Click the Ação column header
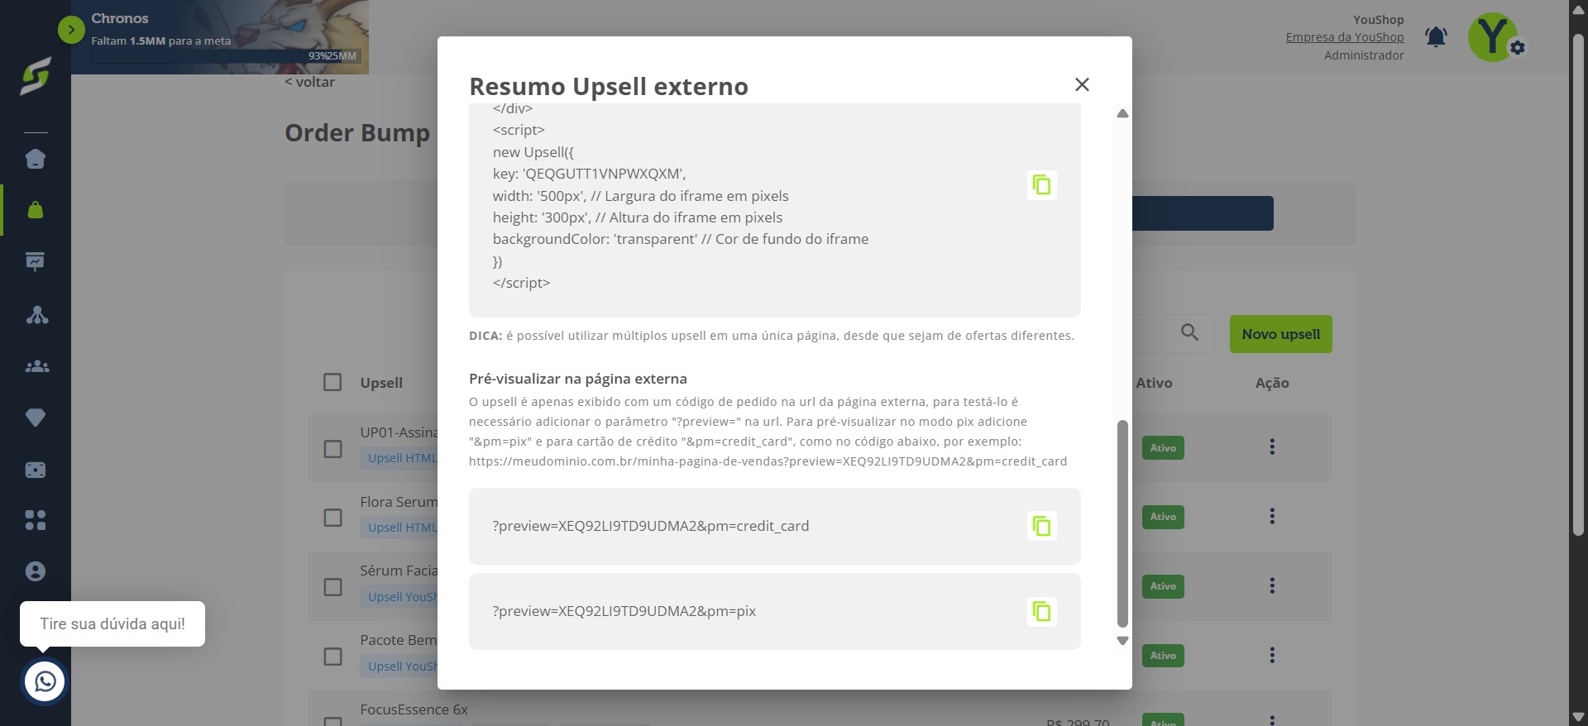This screenshot has width=1588, height=726. (x=1272, y=383)
